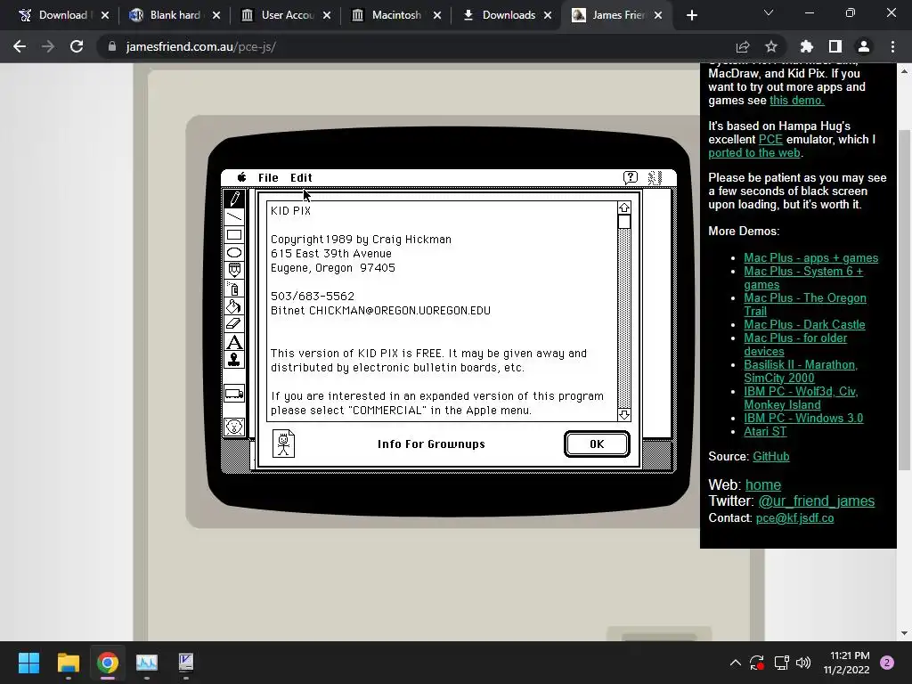The width and height of the screenshot is (912, 684).
Task: Open the 'ported to the web' link
Action: click(754, 153)
